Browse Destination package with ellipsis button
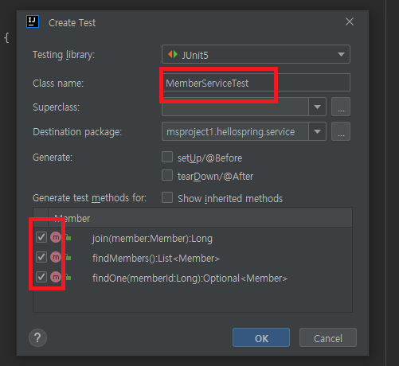 click(341, 131)
